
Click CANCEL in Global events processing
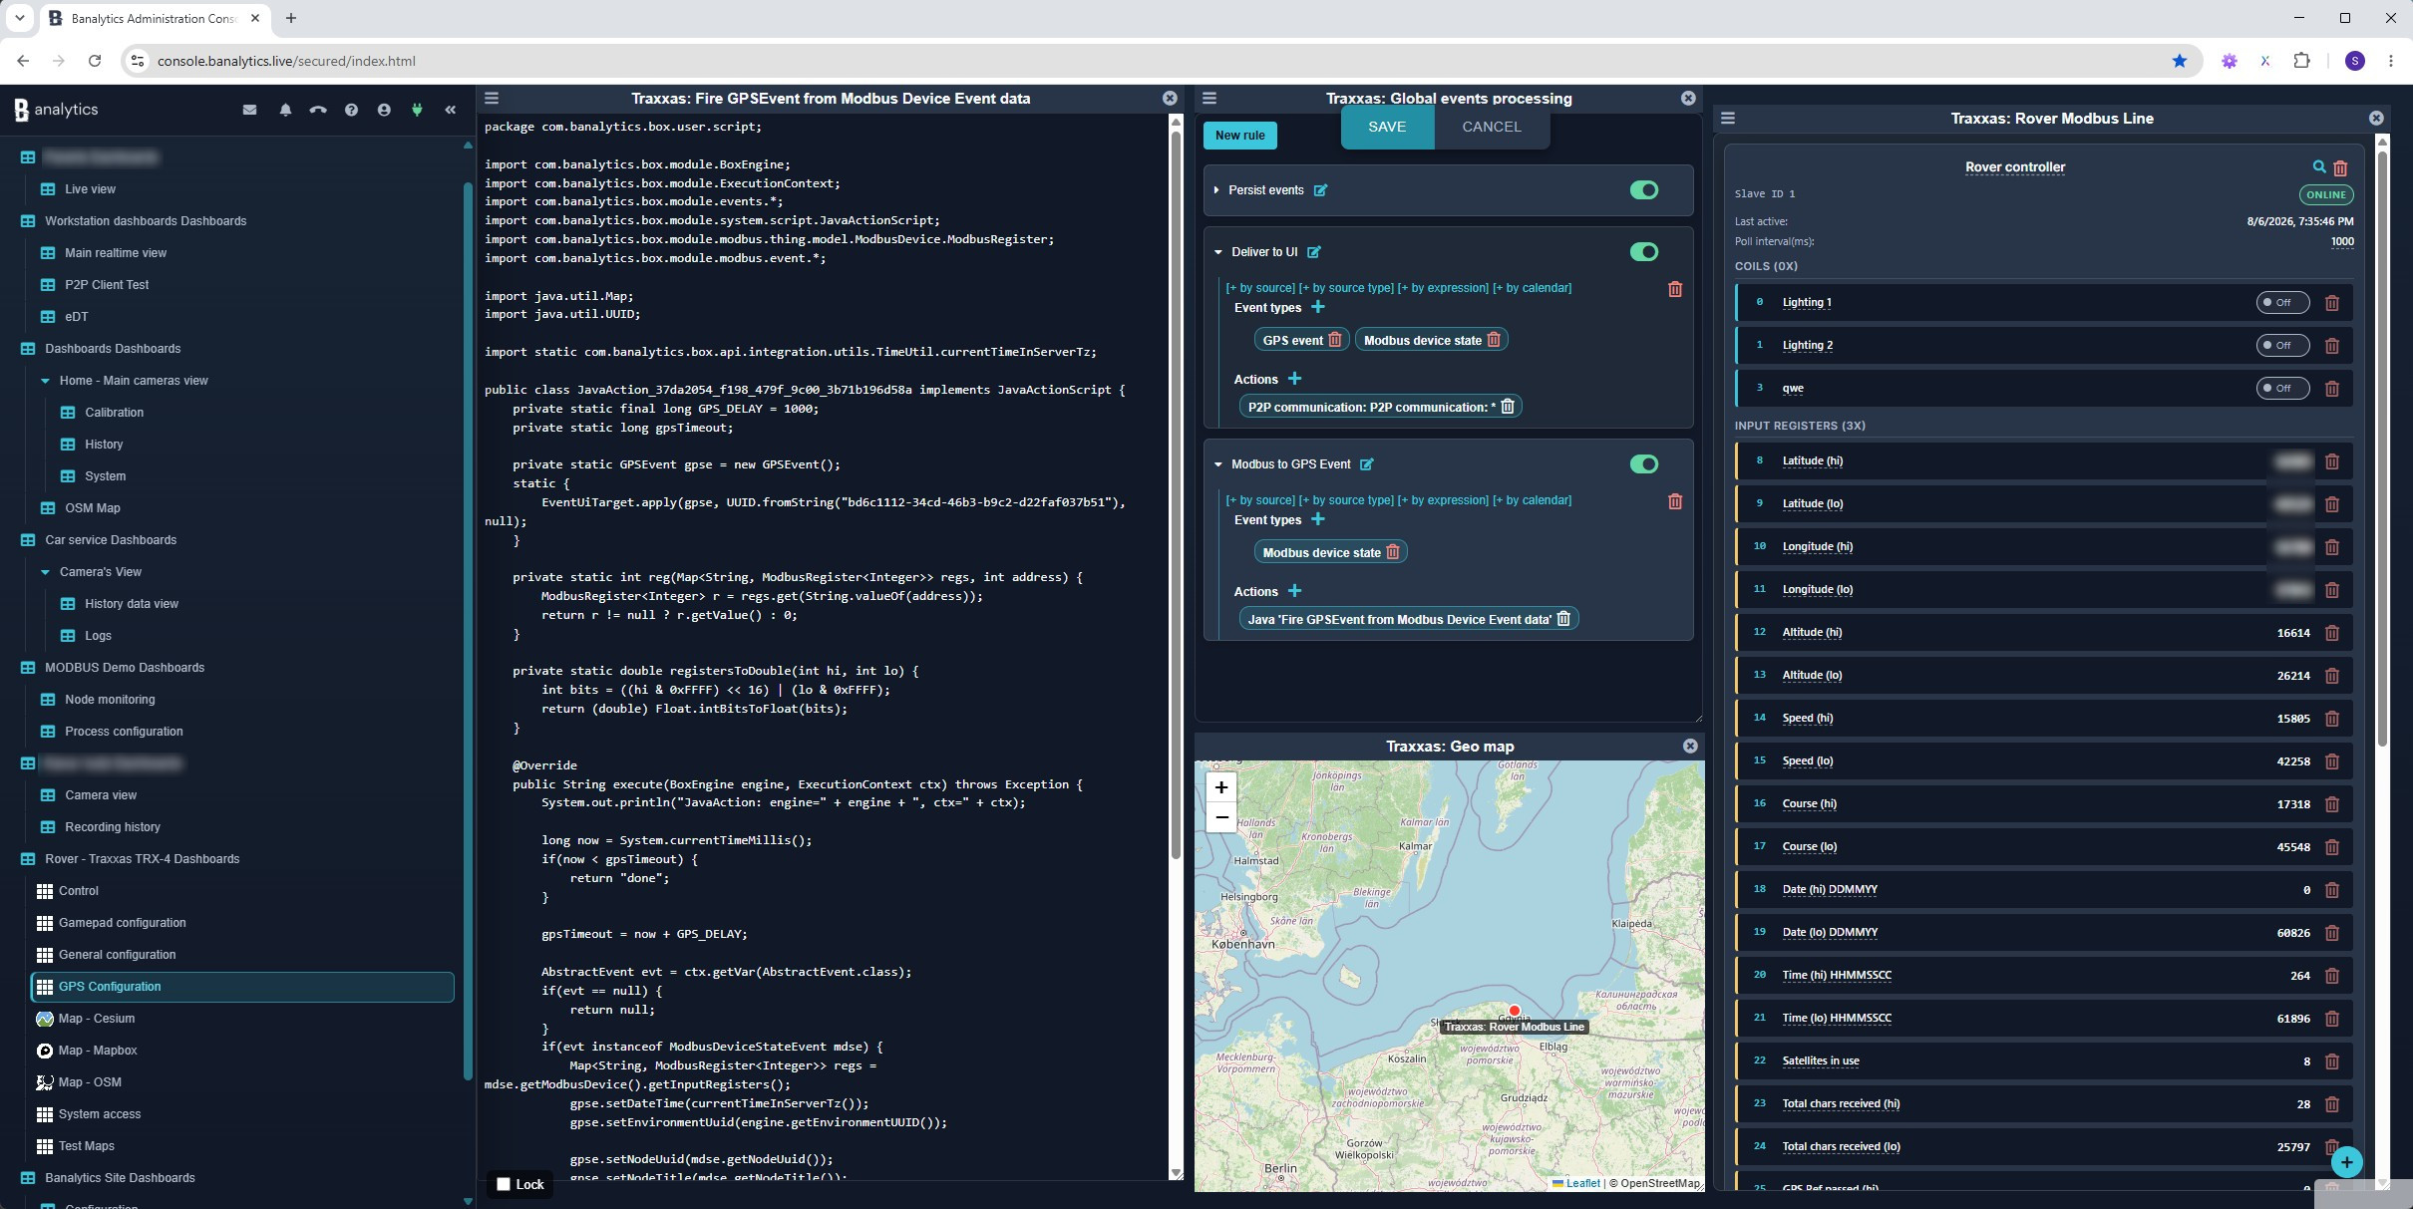[1491, 127]
